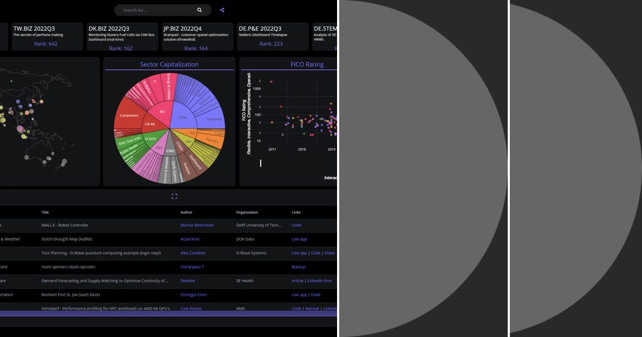This screenshot has height=337, width=642.
Task: Select the green ECGOV wedge in the sunburst
Action: (x=150, y=139)
